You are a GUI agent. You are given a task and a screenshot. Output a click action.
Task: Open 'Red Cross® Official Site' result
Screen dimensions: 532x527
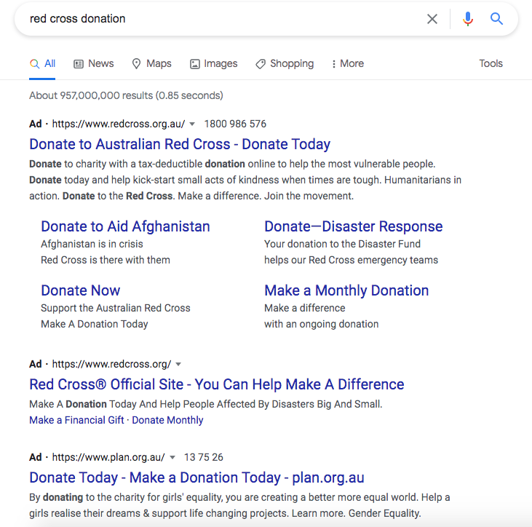[x=216, y=384]
